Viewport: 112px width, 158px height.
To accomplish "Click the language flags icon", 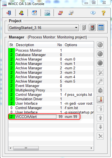I will tap(60, 13).
